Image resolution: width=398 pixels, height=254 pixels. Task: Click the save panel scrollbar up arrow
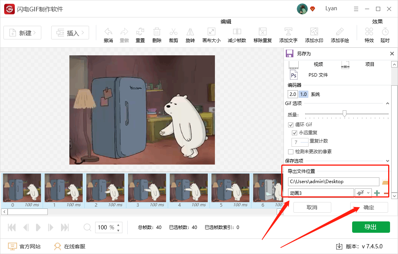(394, 64)
